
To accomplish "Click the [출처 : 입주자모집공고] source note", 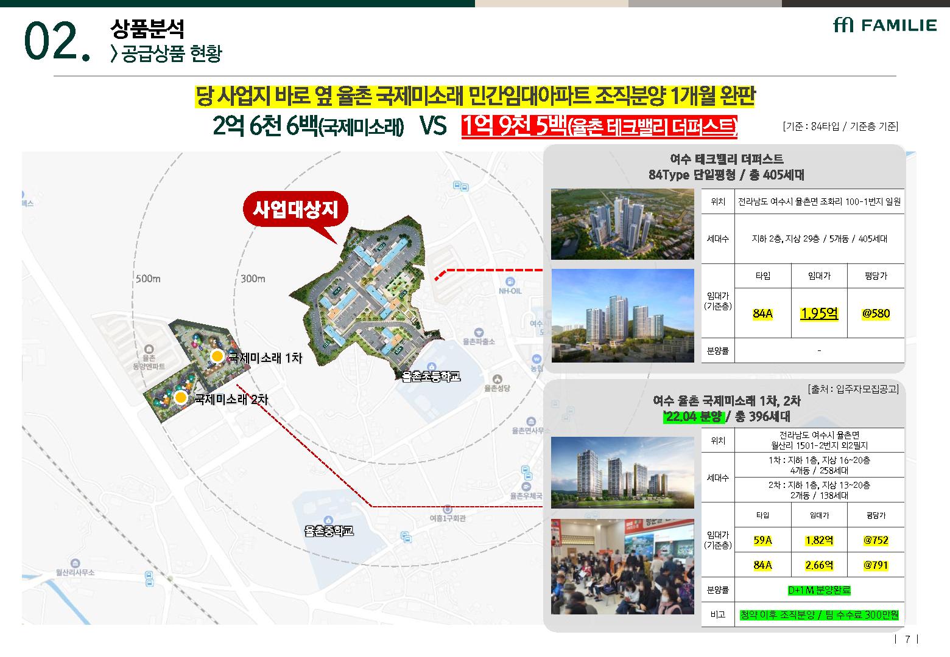I will point(853,389).
